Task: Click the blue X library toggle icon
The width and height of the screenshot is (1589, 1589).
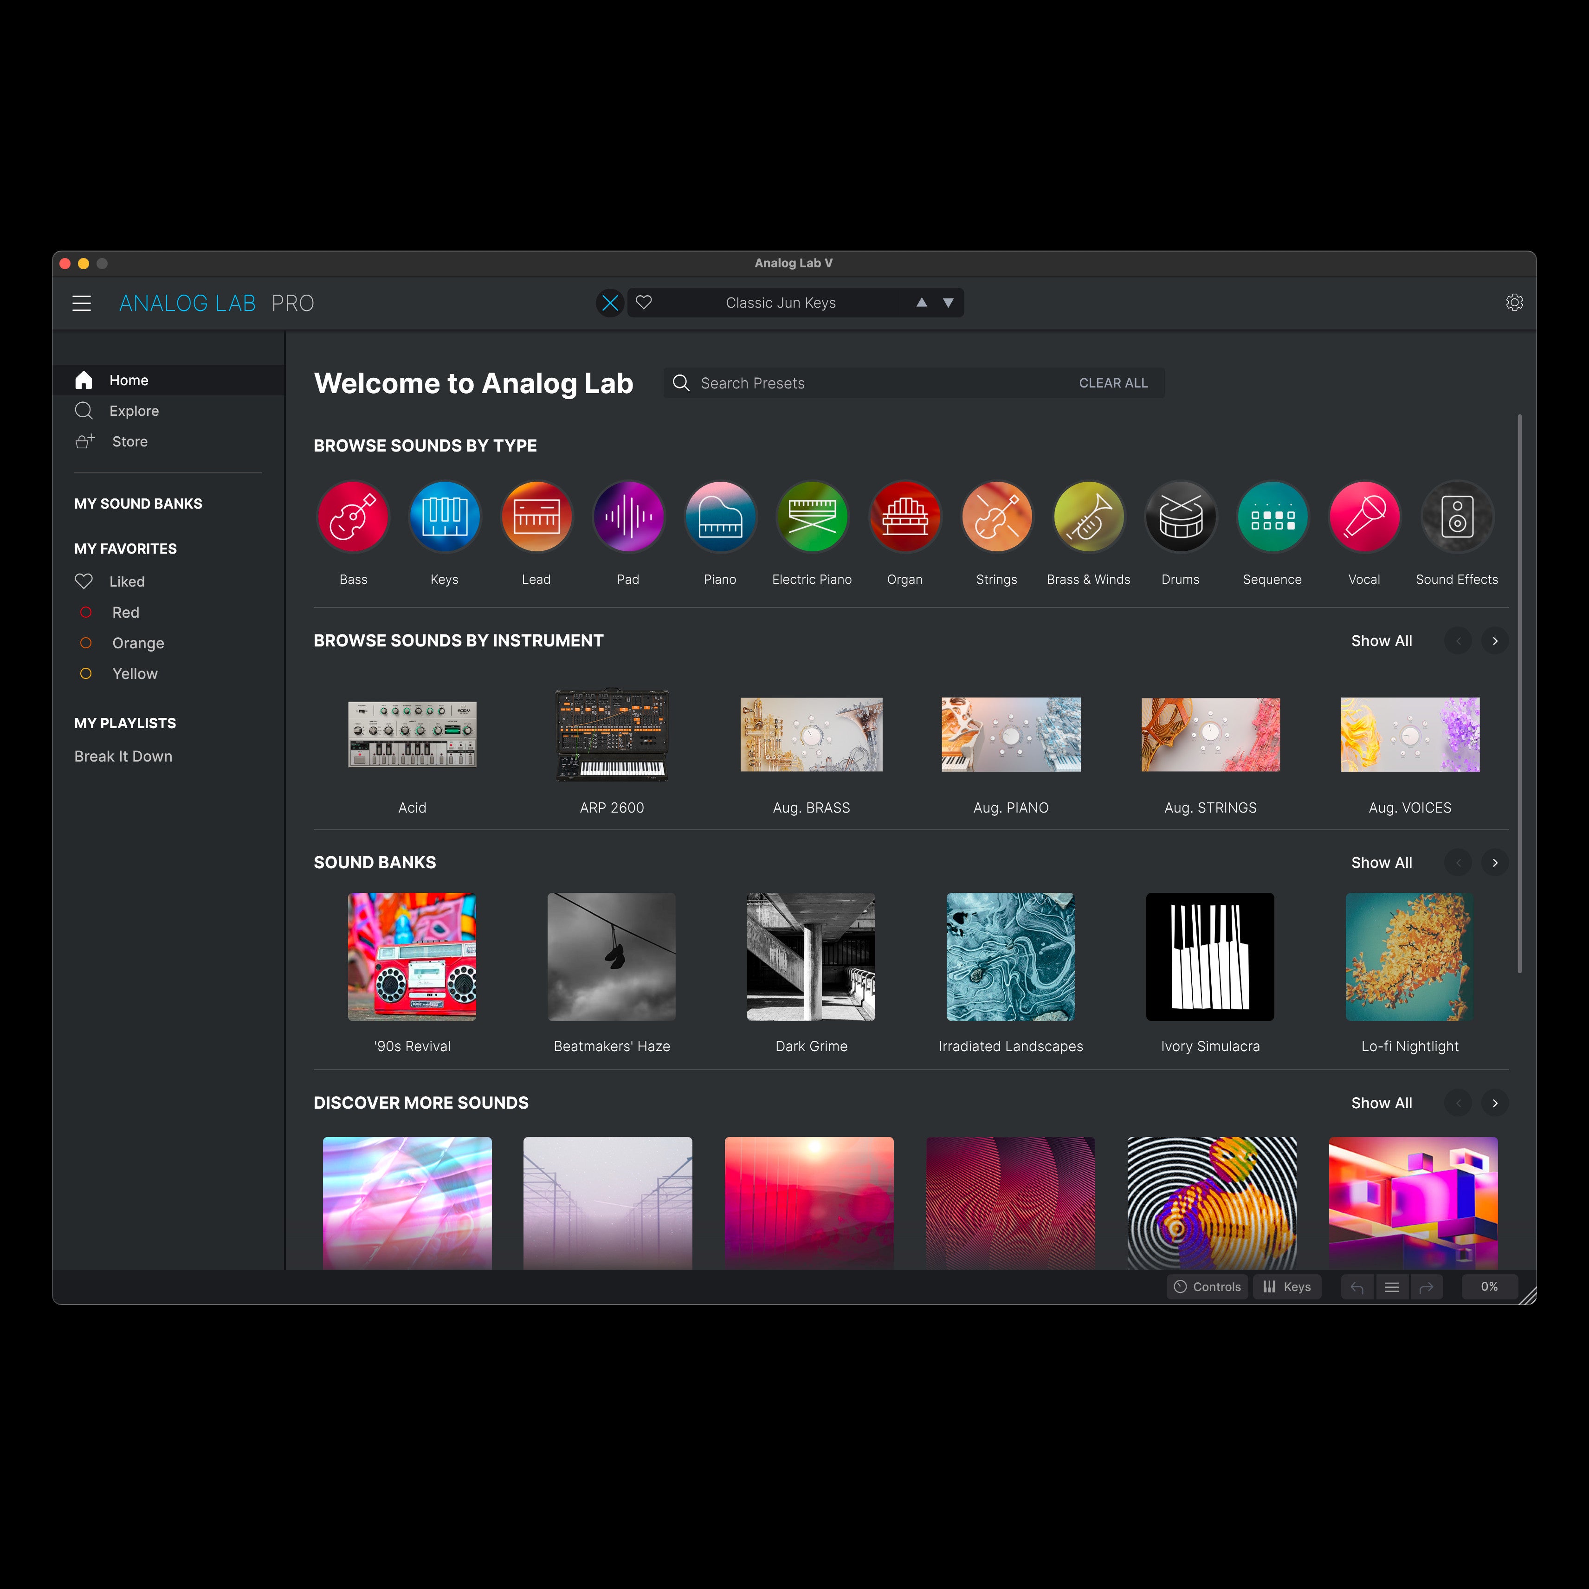Action: (x=609, y=303)
